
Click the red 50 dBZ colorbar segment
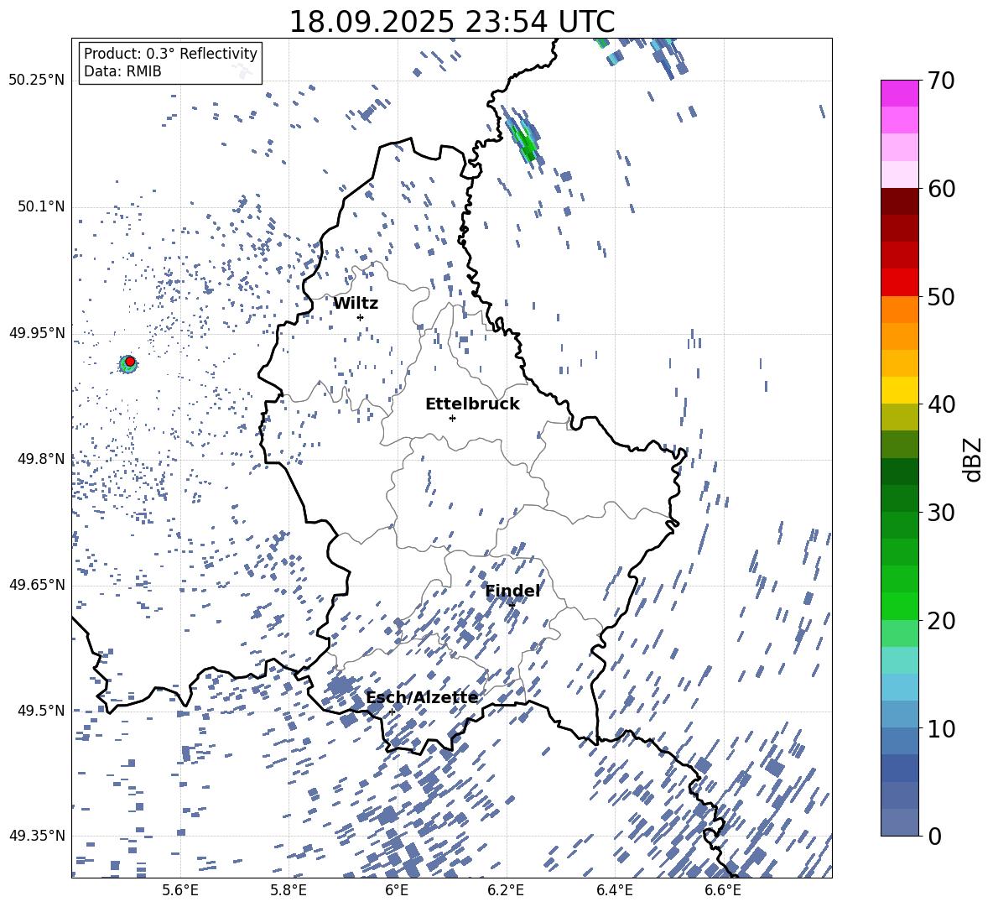click(900, 283)
